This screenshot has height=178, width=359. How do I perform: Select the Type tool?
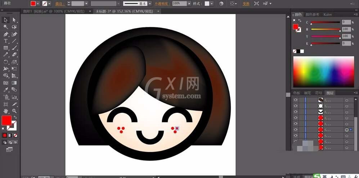click(x=6, y=41)
